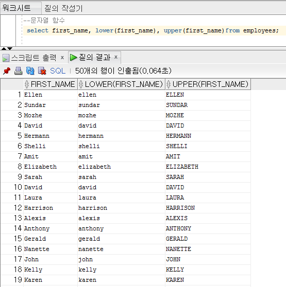The height and width of the screenshot is (287, 286).
Task: Select the cell 'karen' in row 19
Action: [x=121, y=280]
